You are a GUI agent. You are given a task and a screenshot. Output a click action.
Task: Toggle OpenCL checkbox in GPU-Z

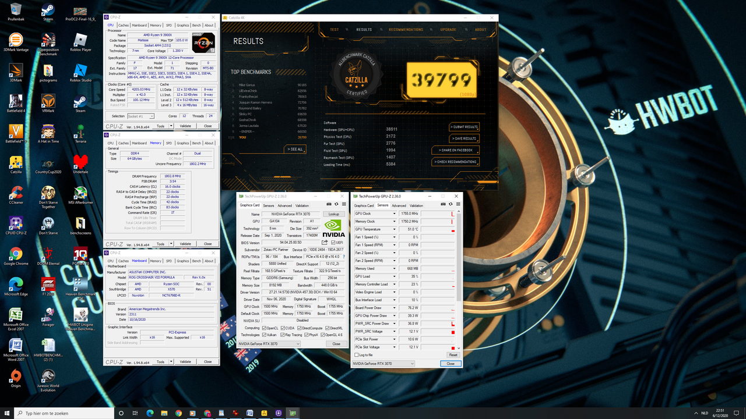point(265,328)
